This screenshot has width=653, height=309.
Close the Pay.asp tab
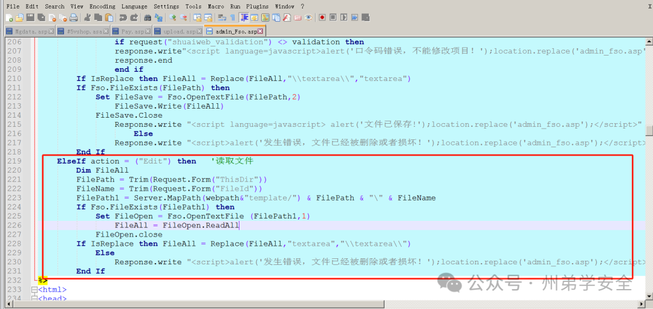pyautogui.click(x=148, y=31)
